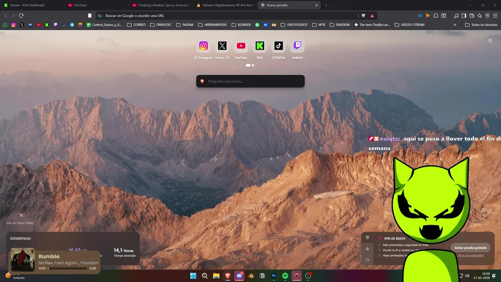Open the Windows Start menu
501x282 pixels.
pyautogui.click(x=193, y=276)
